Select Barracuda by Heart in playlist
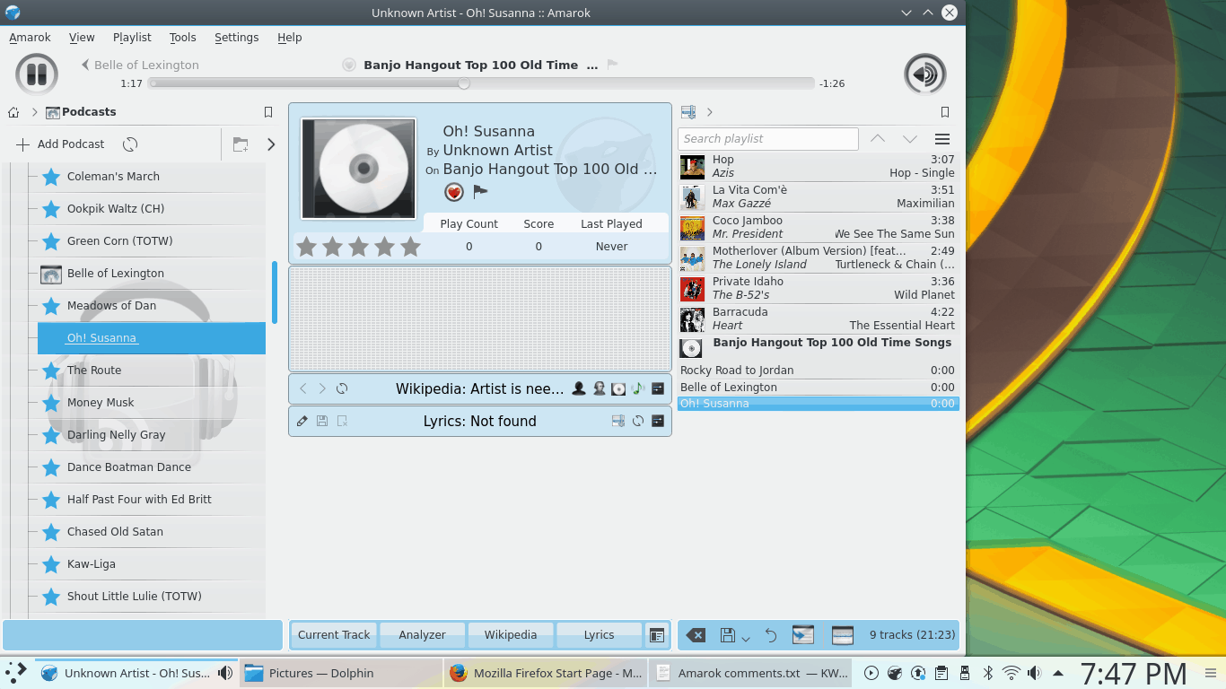 coord(819,318)
